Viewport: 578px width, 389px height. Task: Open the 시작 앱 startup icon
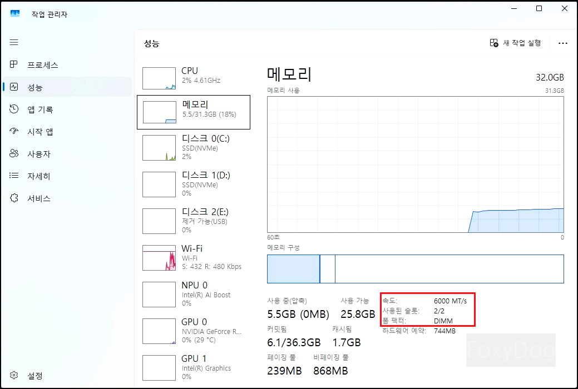pos(14,131)
